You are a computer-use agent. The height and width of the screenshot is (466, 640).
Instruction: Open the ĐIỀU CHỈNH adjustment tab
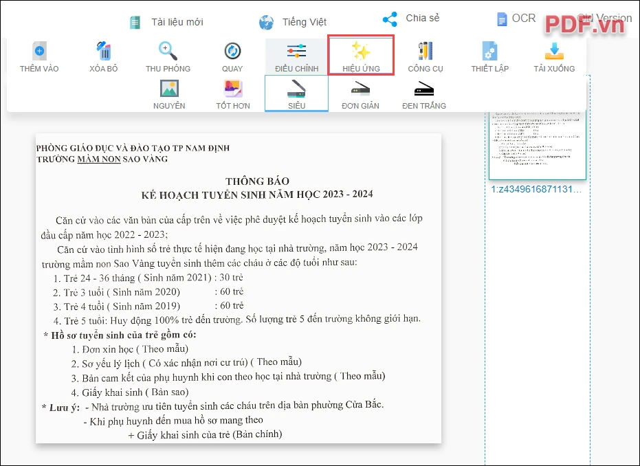297,57
